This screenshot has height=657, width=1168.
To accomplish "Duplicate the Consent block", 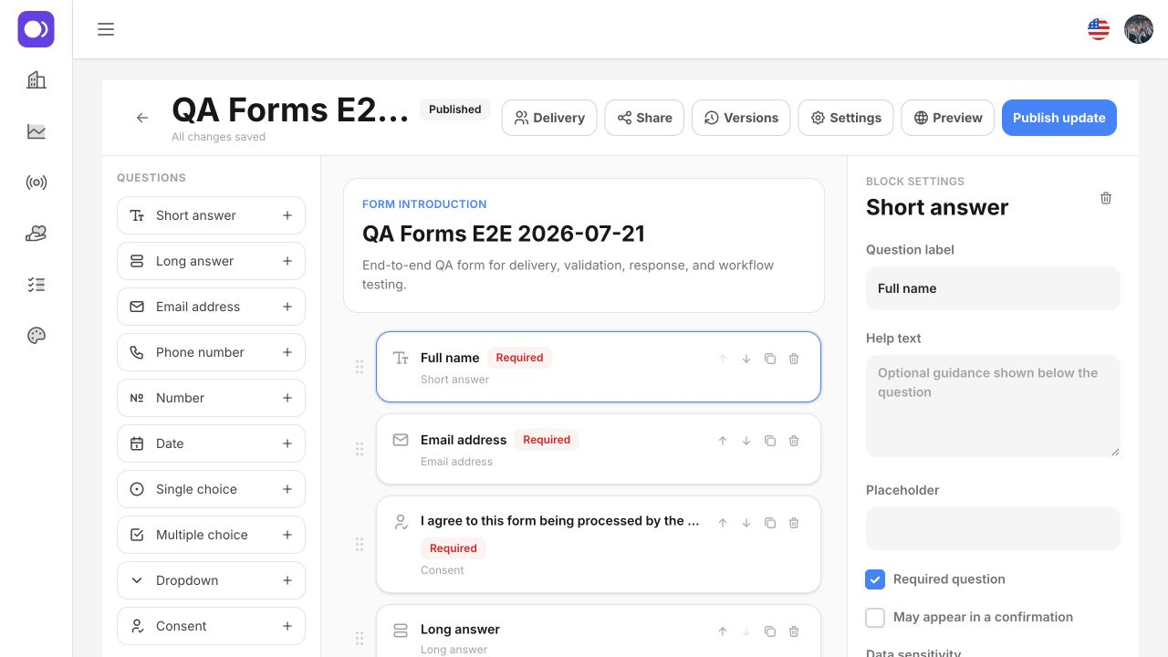I will click(x=770, y=523).
